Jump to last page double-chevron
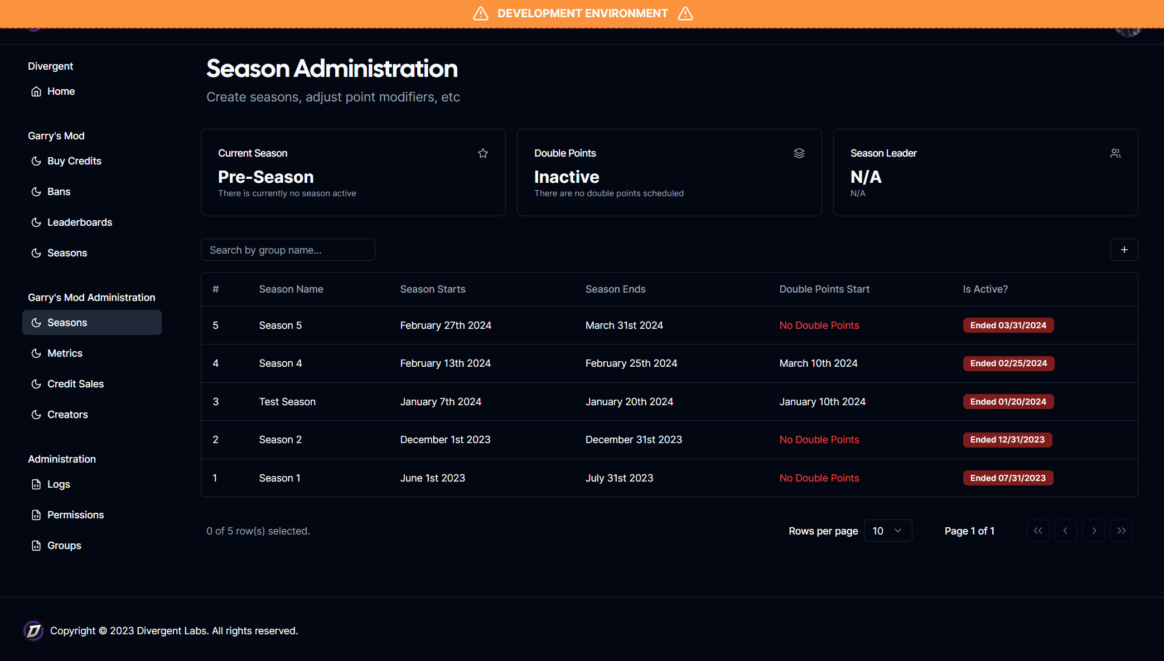This screenshot has height=661, width=1164. point(1121,531)
